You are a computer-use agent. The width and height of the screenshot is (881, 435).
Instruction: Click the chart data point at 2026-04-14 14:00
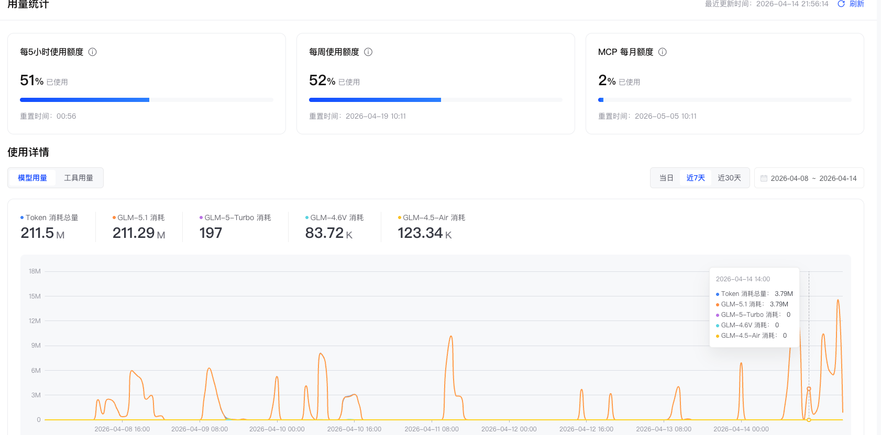point(809,388)
